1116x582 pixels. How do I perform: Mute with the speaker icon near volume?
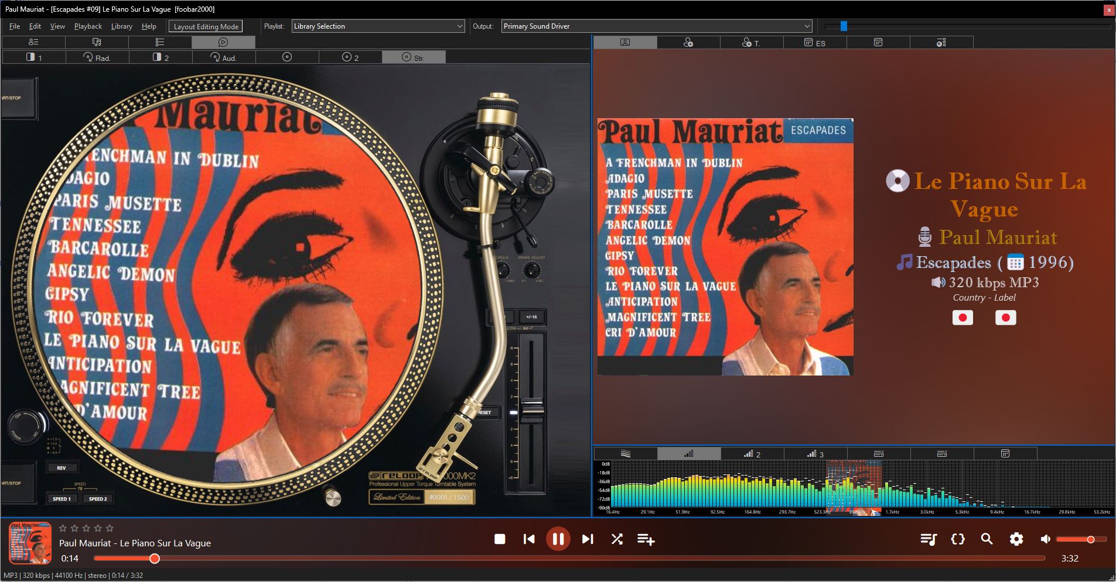pos(1046,539)
